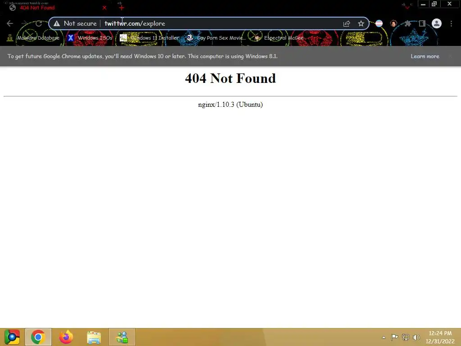Image resolution: width=461 pixels, height=346 pixels.
Task: Click the 404 Not Found heading
Action: [x=230, y=78]
